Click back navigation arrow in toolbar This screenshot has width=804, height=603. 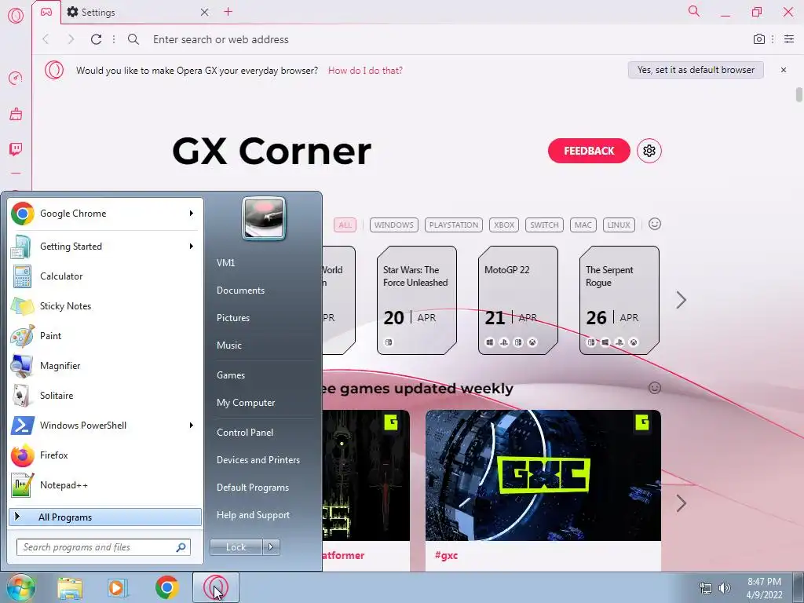(46, 39)
